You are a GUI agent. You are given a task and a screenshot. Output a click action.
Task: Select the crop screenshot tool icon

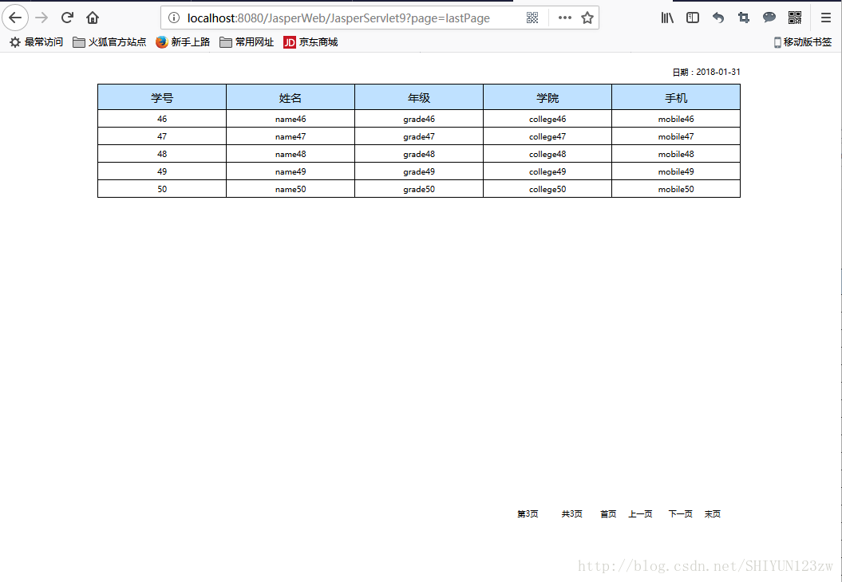coord(744,18)
